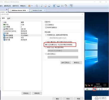Click the console view icon at toolbar end
Image resolution: width=109 pixels, height=100 pixels.
pyautogui.click(x=71, y=6)
